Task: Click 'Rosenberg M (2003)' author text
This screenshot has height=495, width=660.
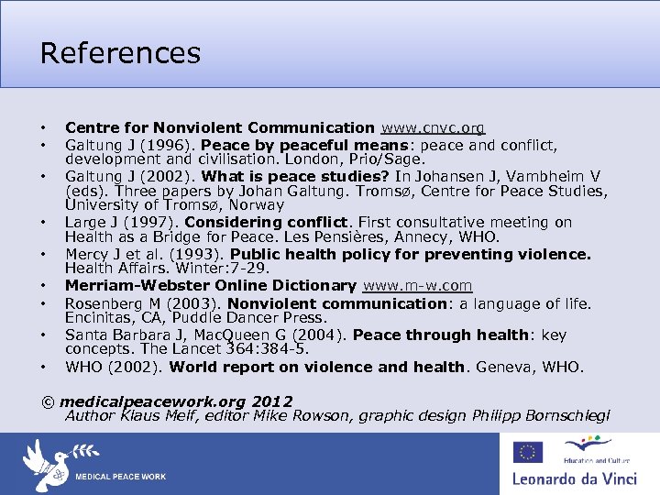Action: coord(144,303)
